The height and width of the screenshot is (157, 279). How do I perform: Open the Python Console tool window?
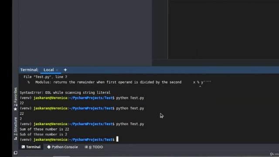coord(62,147)
